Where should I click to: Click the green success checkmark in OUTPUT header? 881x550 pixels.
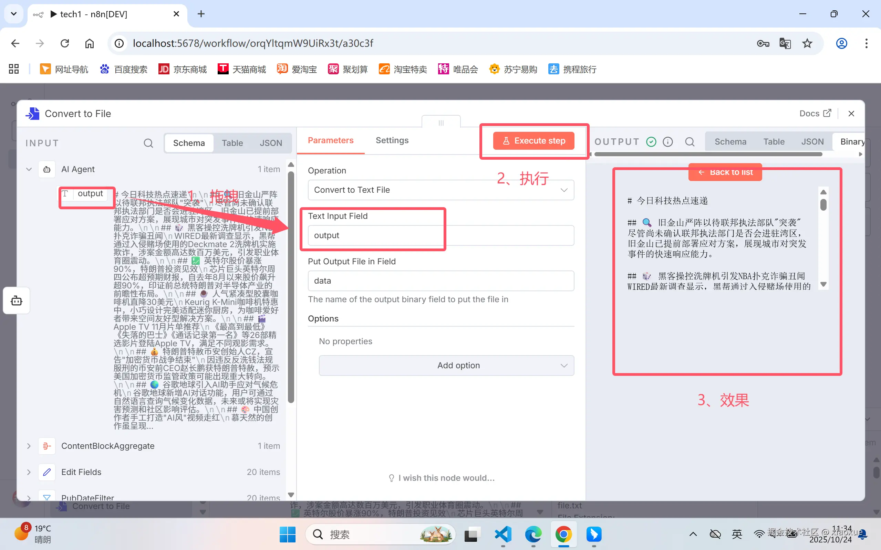(651, 142)
